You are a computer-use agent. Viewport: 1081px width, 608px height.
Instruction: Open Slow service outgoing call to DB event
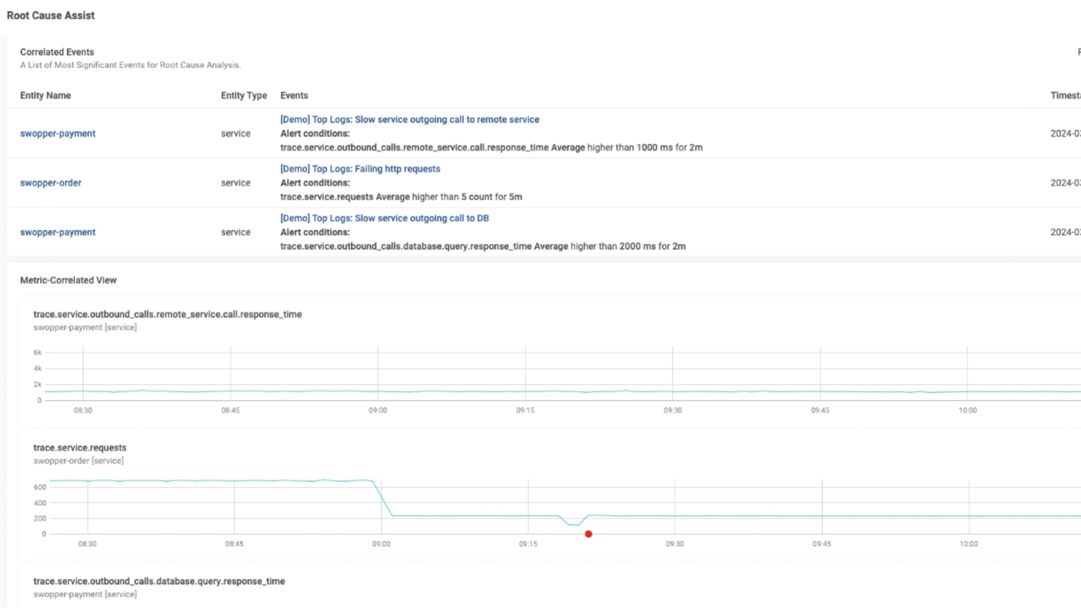384,218
